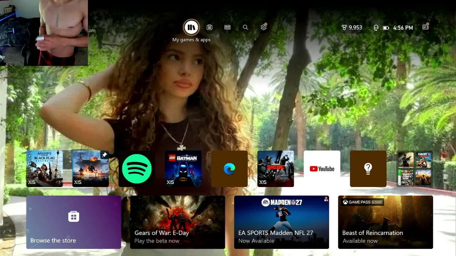Image resolution: width=456 pixels, height=256 pixels.
Task: Open the lightbulb tips tile
Action: coord(368,169)
